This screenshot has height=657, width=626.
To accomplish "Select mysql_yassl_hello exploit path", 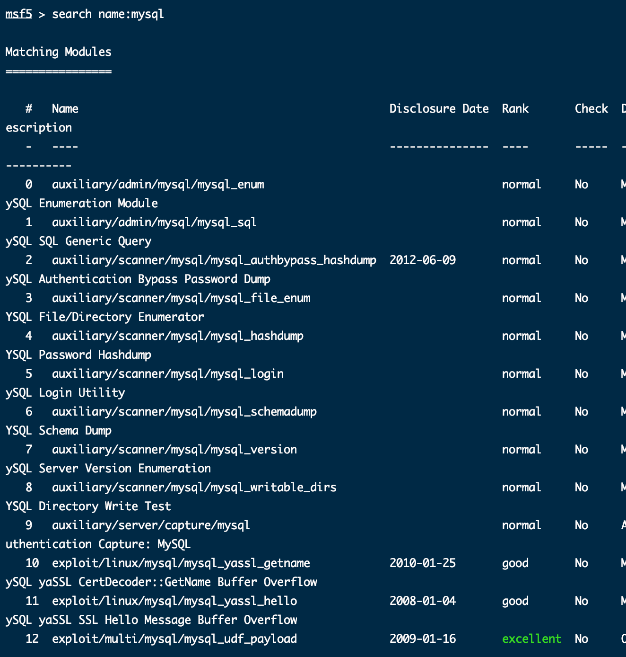I will 174,601.
